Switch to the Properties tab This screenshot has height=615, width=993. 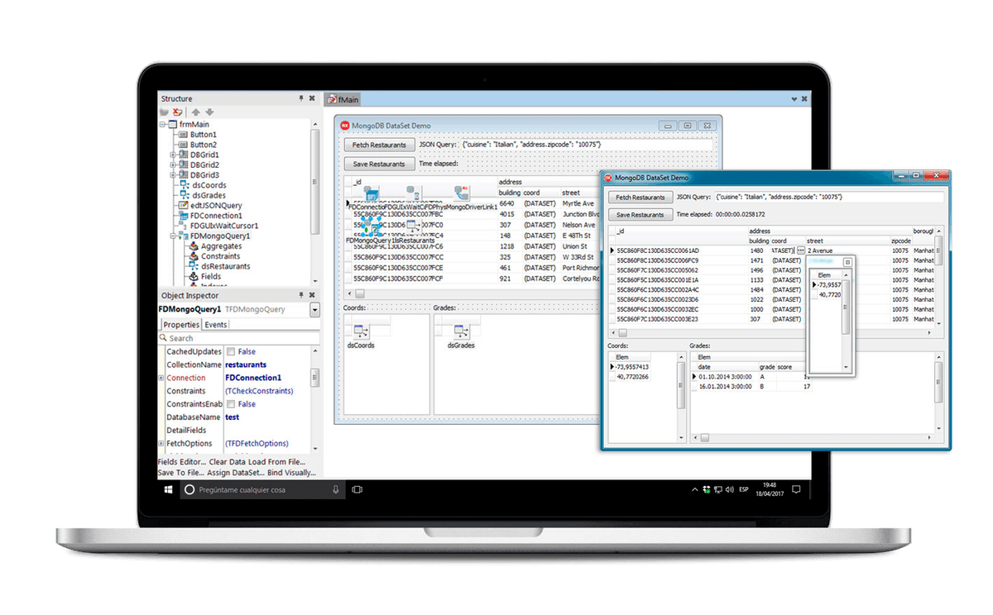pyautogui.click(x=181, y=325)
